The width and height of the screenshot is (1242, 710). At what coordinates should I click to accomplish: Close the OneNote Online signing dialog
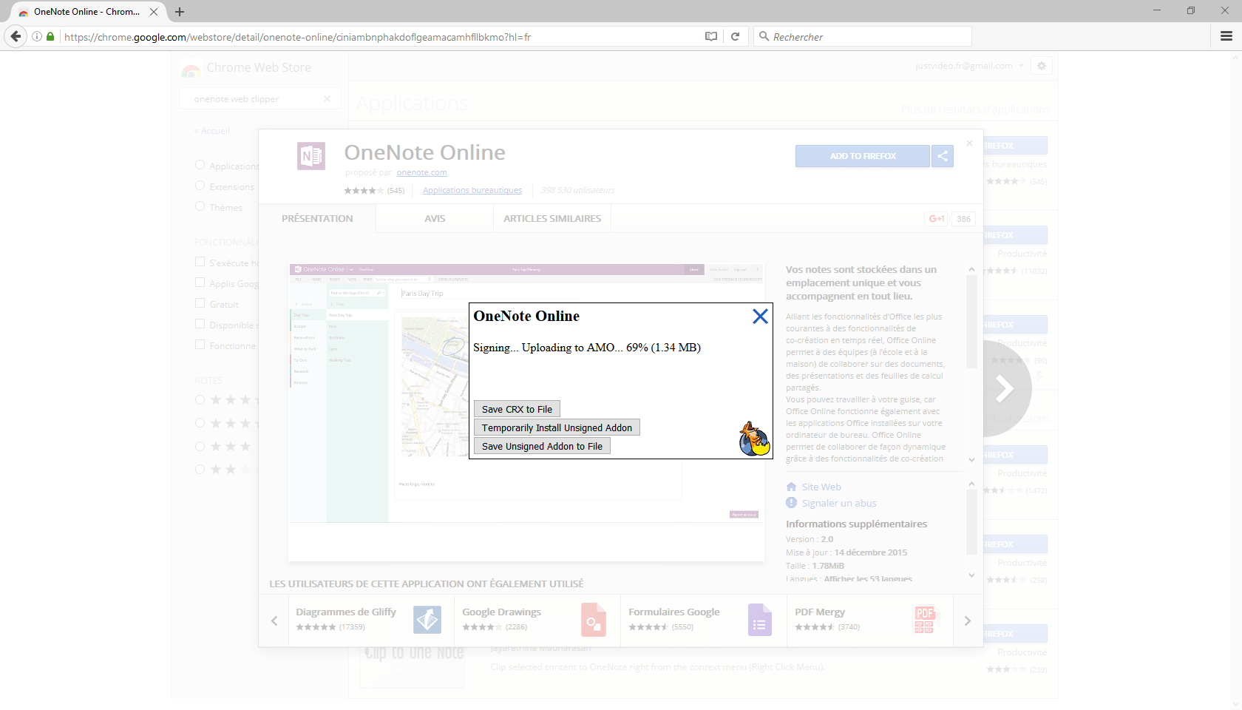[x=760, y=317]
